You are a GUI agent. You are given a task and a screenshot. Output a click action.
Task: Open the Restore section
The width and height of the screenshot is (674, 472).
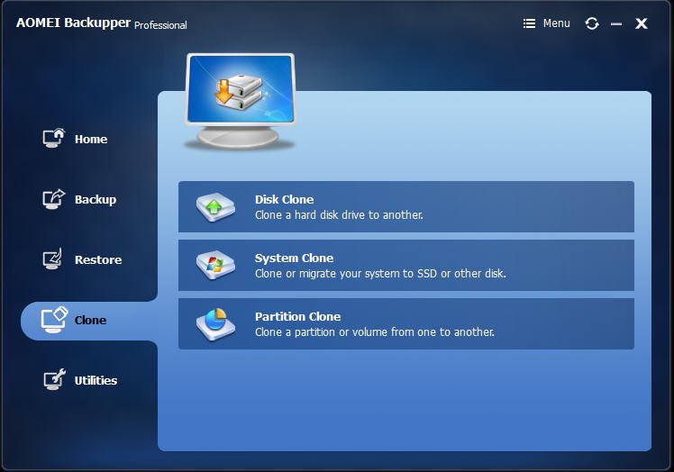98,259
